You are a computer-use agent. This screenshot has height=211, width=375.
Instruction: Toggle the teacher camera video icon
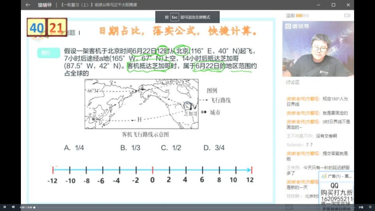point(347,15)
